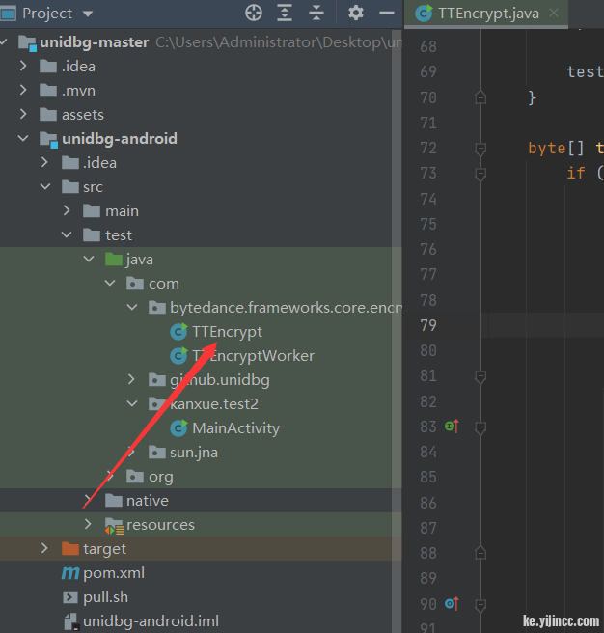Hide the Project tool window
Viewport: 604px width, 633px height.
(386, 13)
